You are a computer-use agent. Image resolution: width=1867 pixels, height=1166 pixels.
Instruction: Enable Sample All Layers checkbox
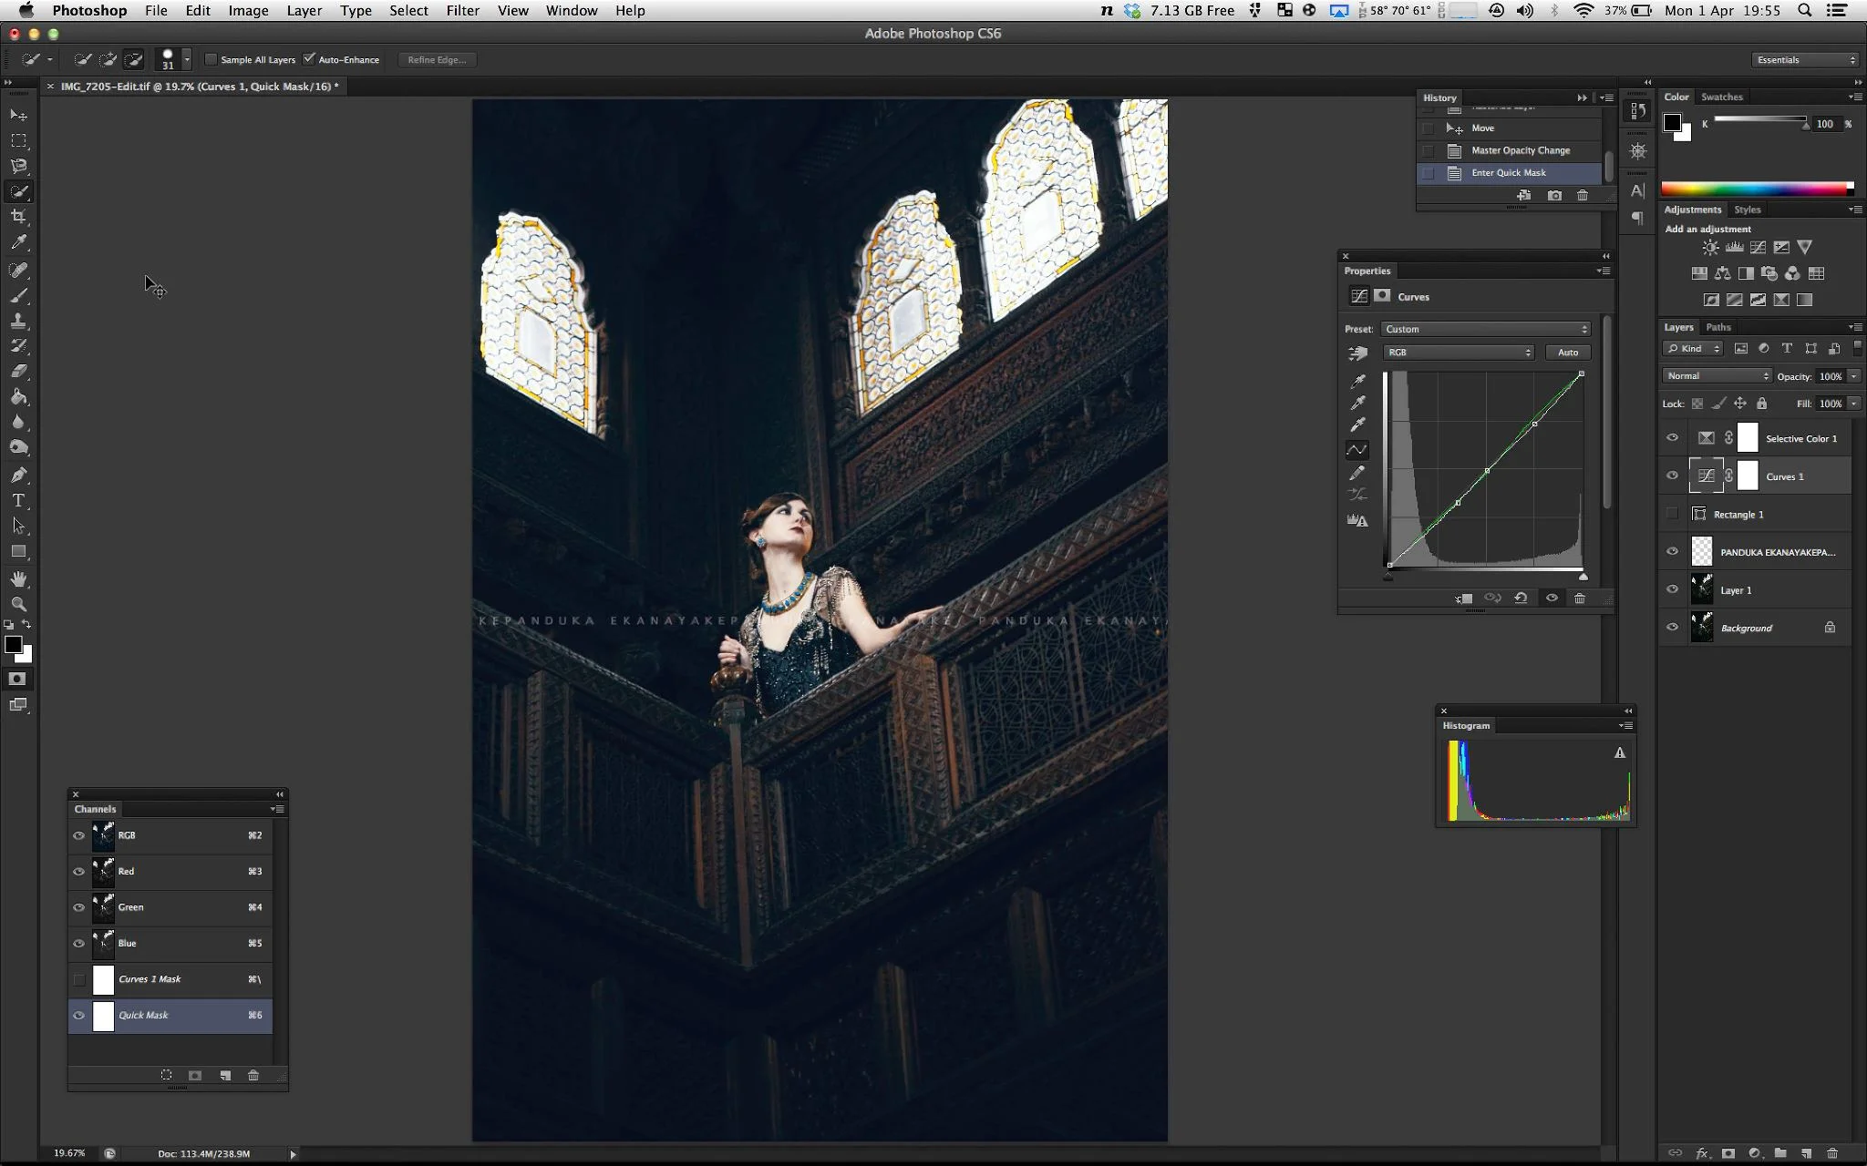tap(211, 60)
